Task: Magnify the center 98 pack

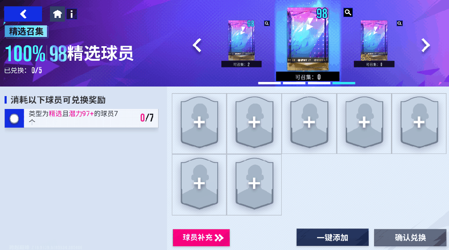Action: click(348, 12)
